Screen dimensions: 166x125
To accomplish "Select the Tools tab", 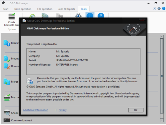I will pos(84,9).
